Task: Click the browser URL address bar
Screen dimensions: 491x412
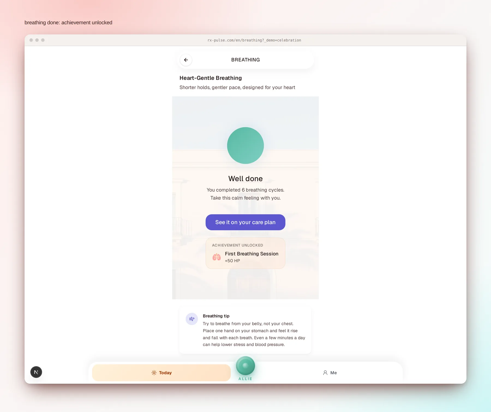Action: 254,40
